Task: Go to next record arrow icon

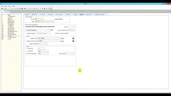Action: coord(40,9)
